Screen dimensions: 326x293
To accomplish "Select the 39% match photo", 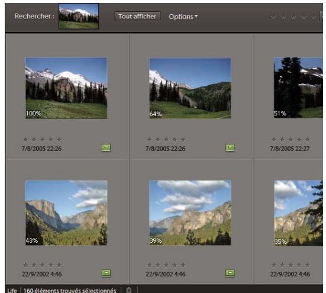I will (190, 212).
